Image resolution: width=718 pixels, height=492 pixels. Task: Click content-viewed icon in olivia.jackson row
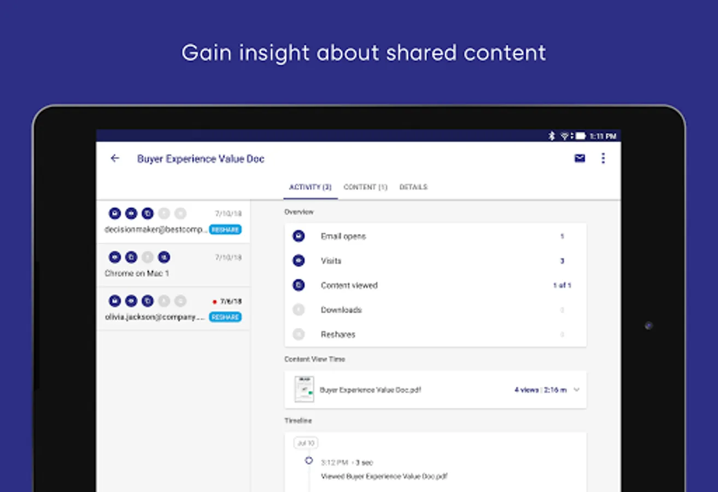[x=148, y=301]
